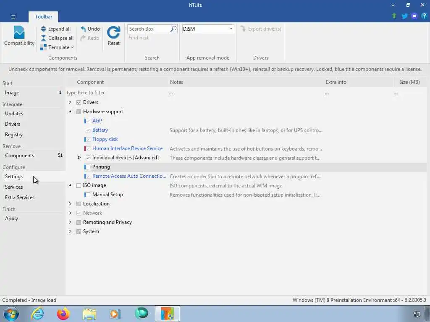Open the Discord link icon
The image size is (430, 322).
414,16
